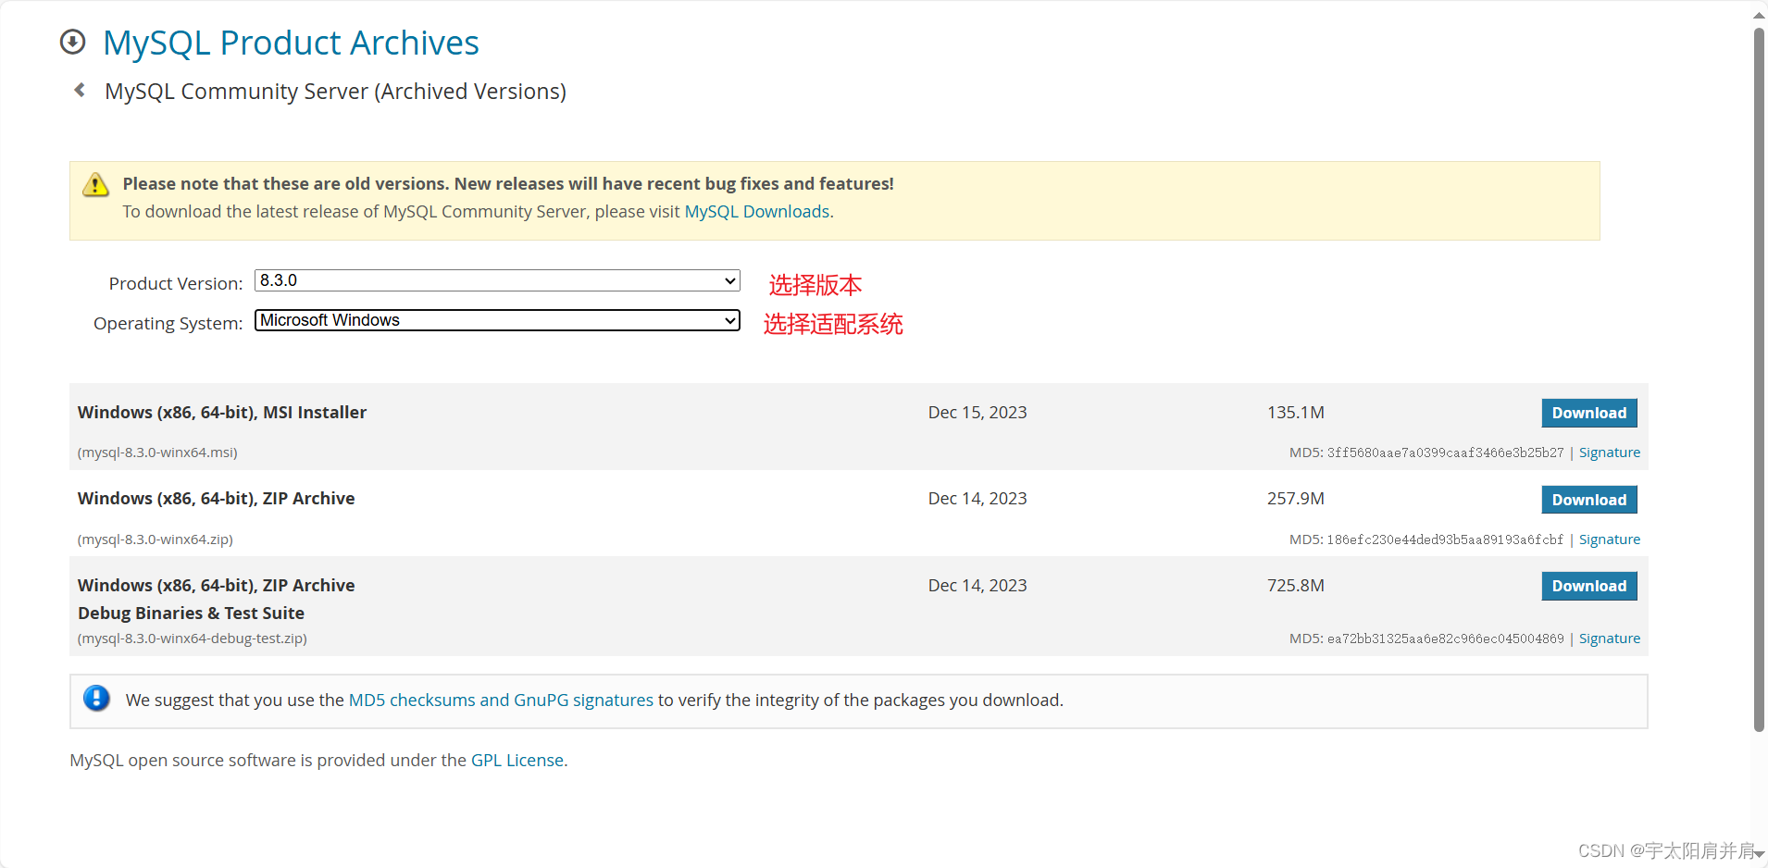Download the Debug Binaries & Test Suite
The height and width of the screenshot is (868, 1768).
(x=1589, y=586)
